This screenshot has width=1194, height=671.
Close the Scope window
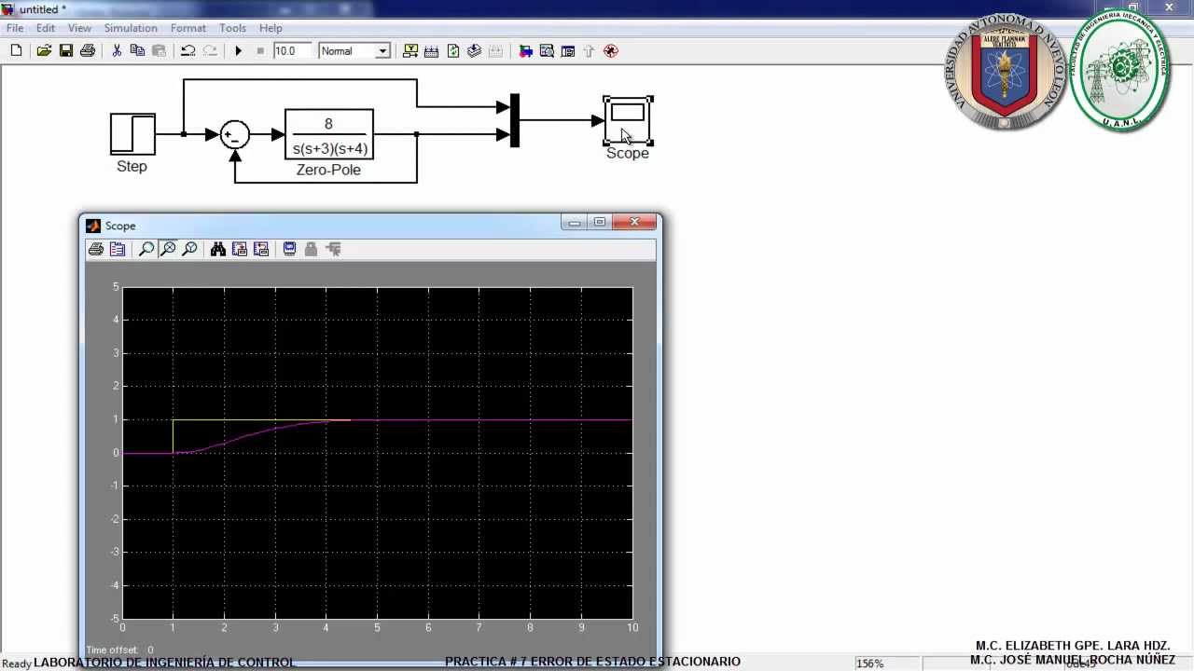point(635,222)
